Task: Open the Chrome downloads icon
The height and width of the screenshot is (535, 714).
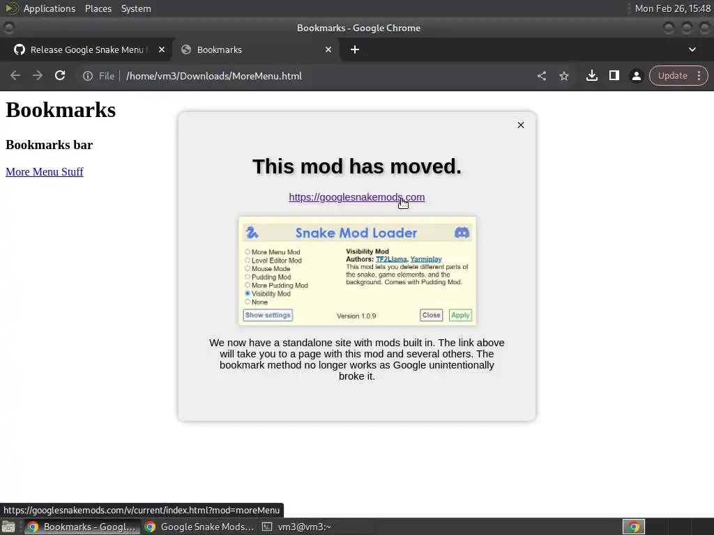Action: coord(591,75)
